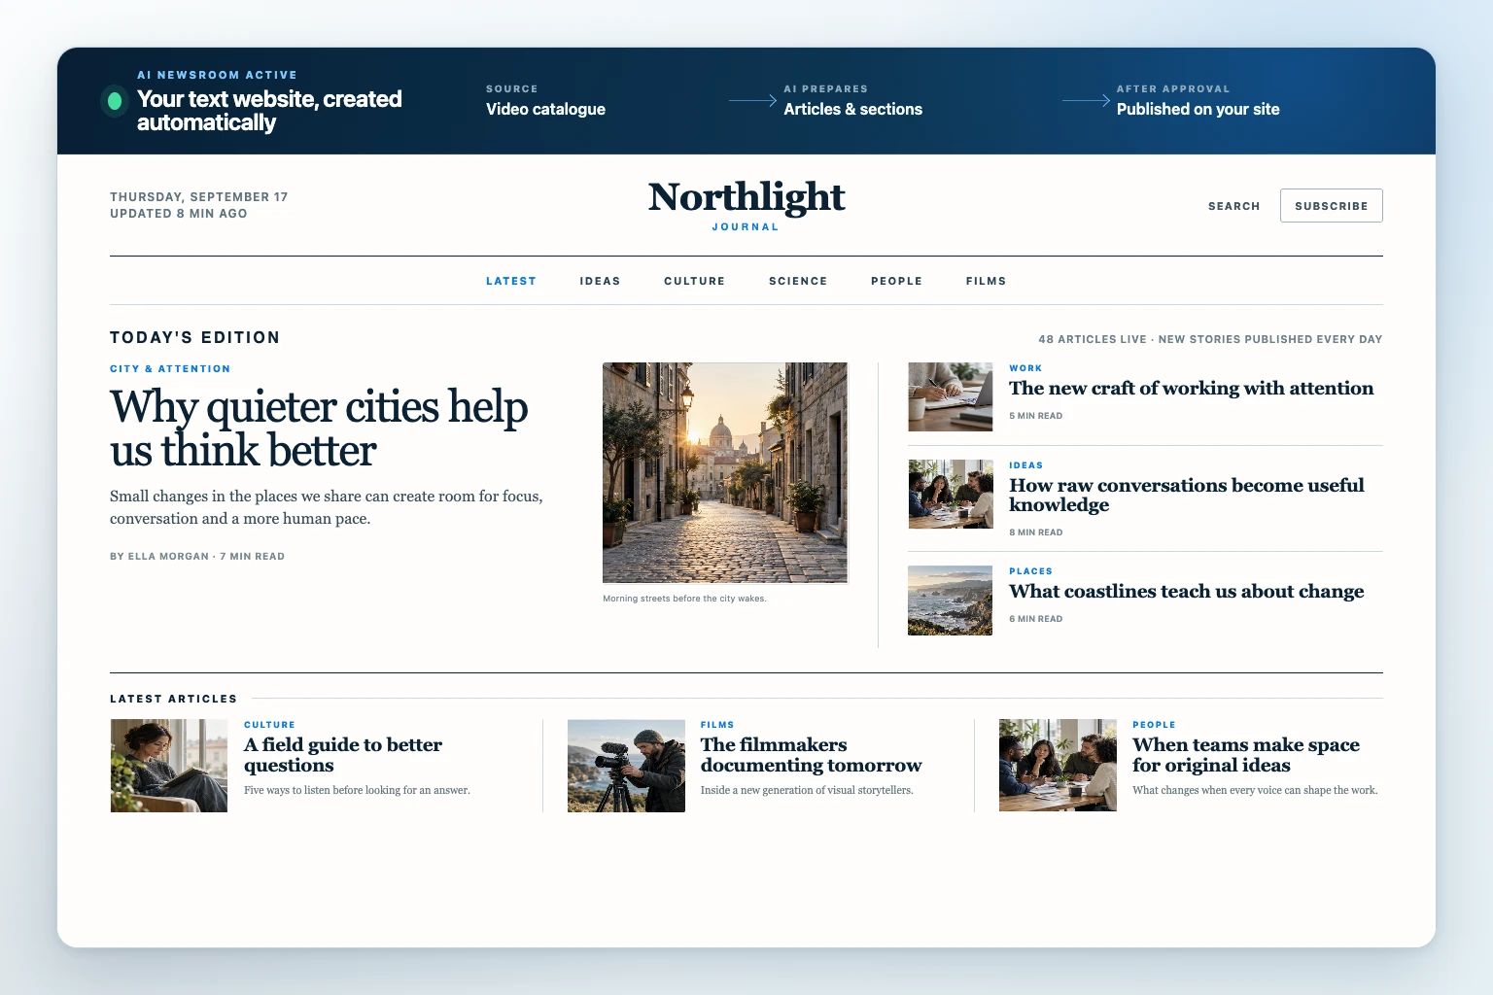Read 'The new craft of working with attention'

(1191, 389)
